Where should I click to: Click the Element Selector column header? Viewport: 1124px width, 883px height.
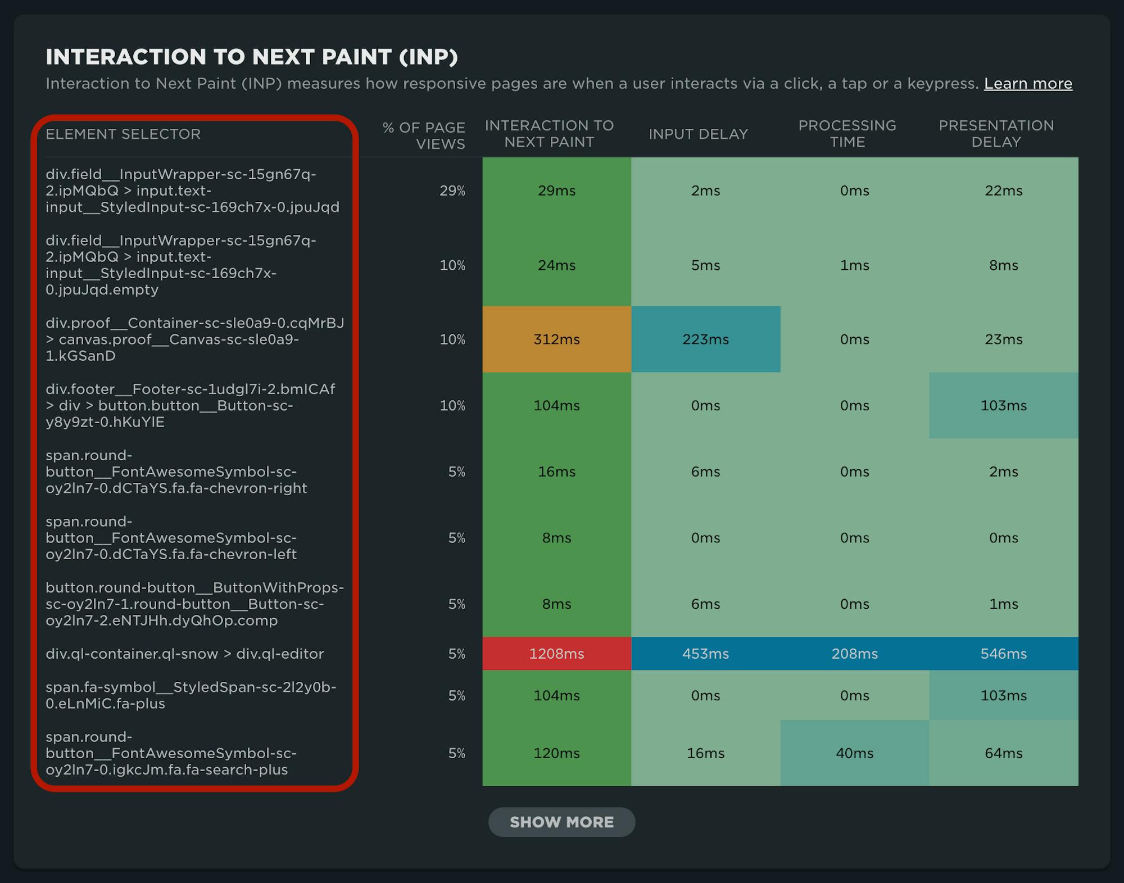(x=123, y=134)
